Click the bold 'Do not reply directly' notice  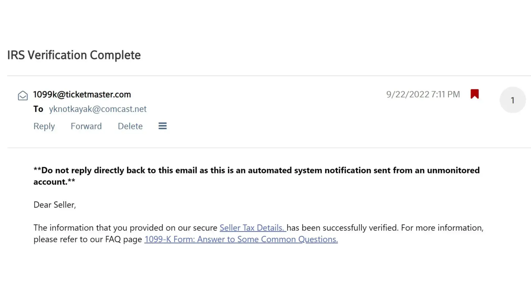coord(256,170)
